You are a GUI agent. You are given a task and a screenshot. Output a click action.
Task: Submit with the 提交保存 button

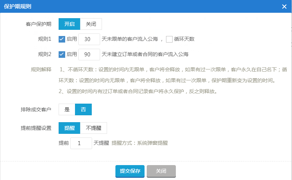pos(130,171)
